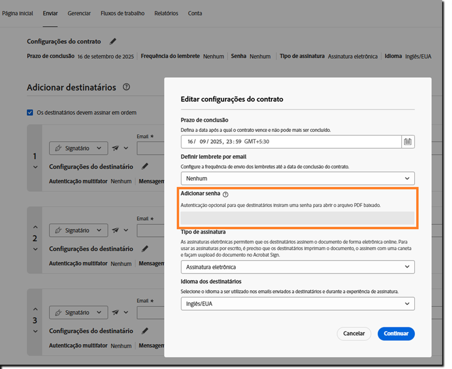Collapse recipient 1's details panel

click(x=35, y=167)
